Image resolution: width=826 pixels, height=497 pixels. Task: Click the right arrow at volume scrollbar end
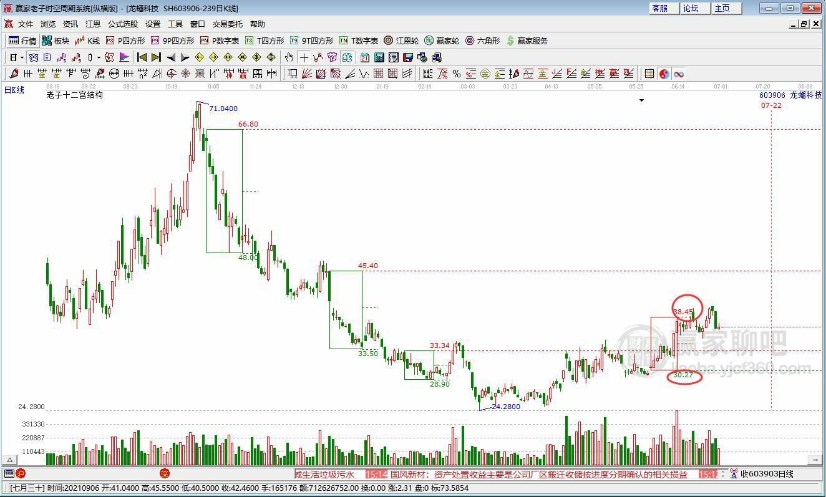(815, 460)
